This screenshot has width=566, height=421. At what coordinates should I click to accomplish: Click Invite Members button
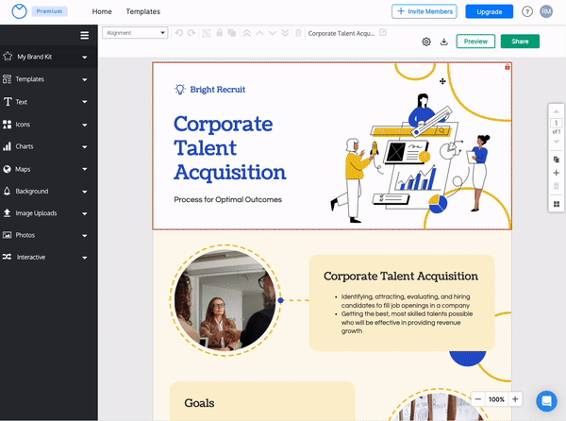tap(424, 11)
